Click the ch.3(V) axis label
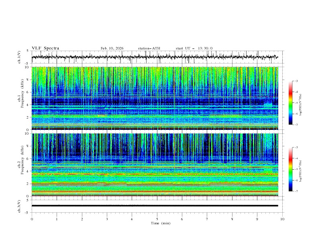This screenshot has height=246, width=318. [x=20, y=205]
